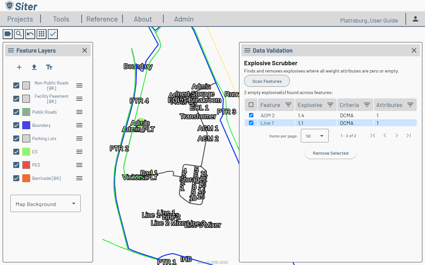The image size is (425, 265).
Task: Go to last page of results
Action: [x=409, y=135]
